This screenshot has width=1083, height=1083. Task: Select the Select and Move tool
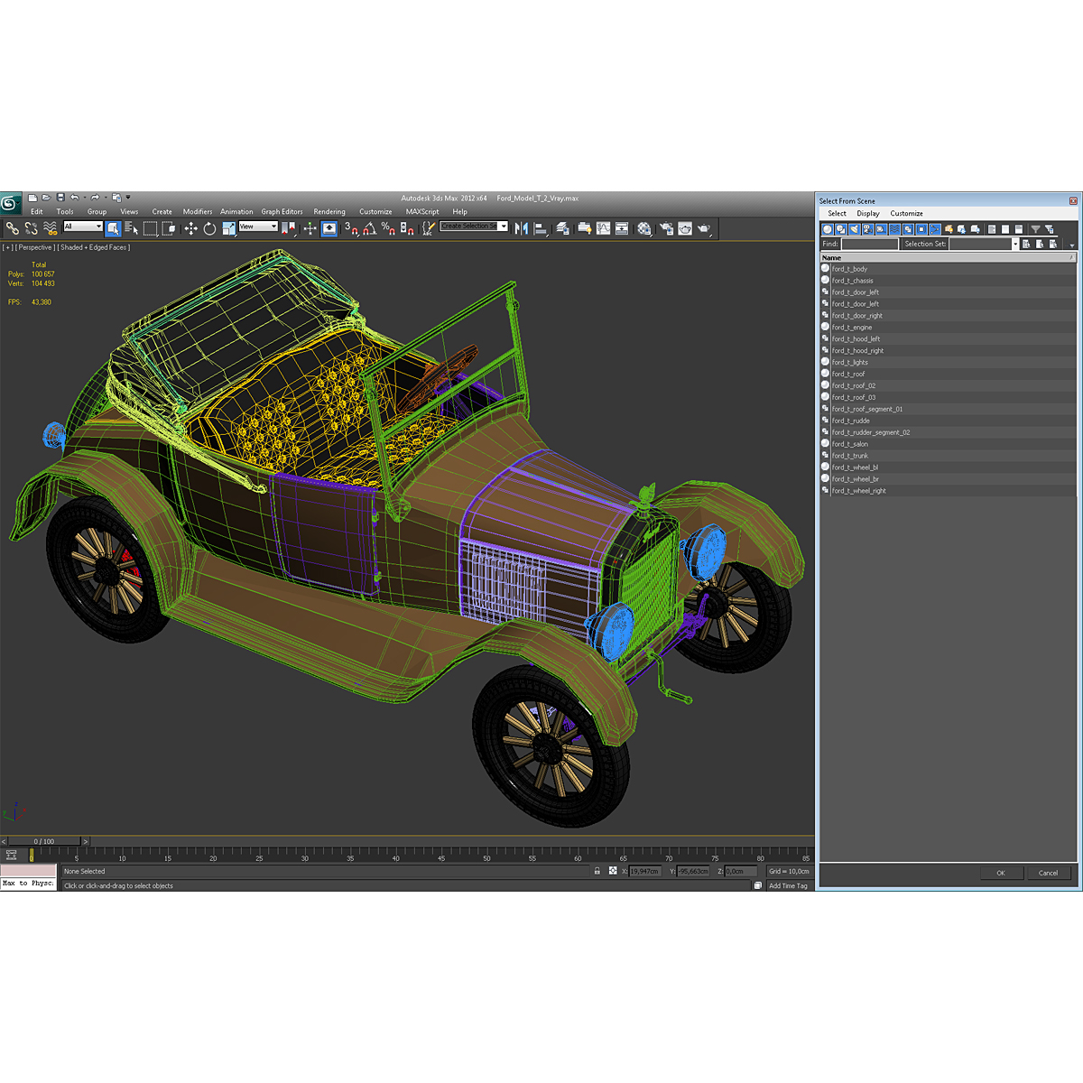191,228
